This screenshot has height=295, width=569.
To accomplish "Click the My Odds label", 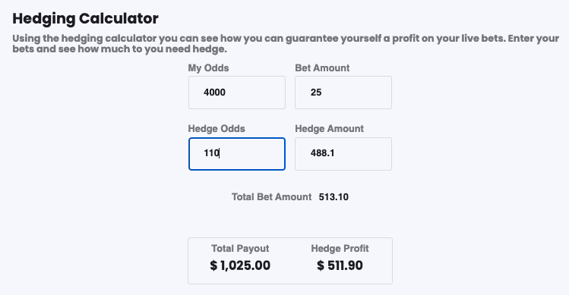I will point(208,68).
